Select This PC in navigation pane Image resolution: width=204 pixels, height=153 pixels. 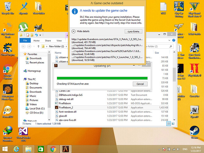click(x=32, y=79)
